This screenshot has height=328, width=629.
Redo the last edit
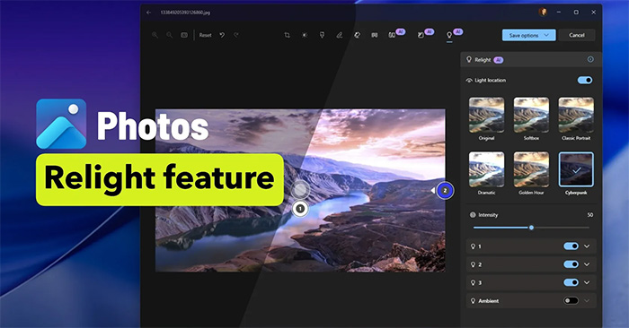tap(236, 35)
